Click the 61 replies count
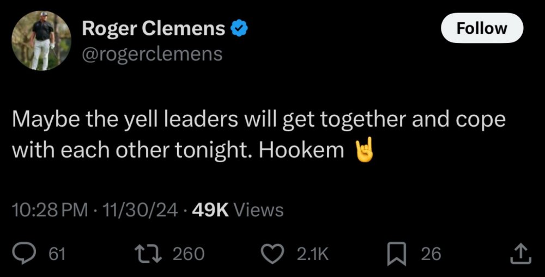 pos(57,254)
